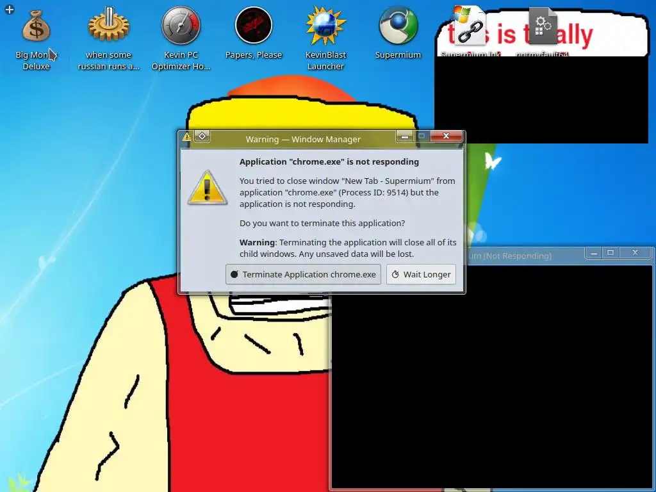Image resolution: width=656 pixels, height=492 pixels.
Task: Select the Supermium.lnk chain-link shortcut icon
Action: [470, 26]
